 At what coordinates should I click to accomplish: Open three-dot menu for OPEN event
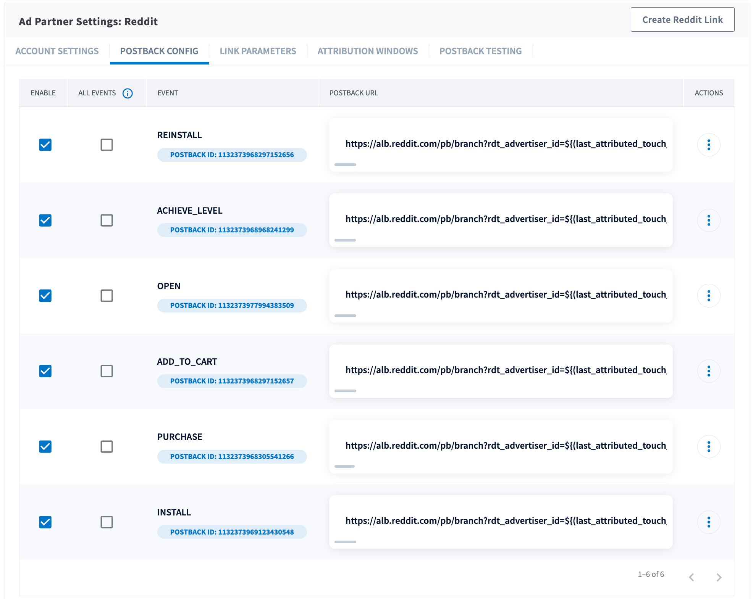pos(708,296)
